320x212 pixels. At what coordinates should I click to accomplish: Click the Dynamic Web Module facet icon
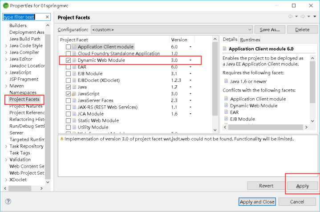tap(74, 60)
